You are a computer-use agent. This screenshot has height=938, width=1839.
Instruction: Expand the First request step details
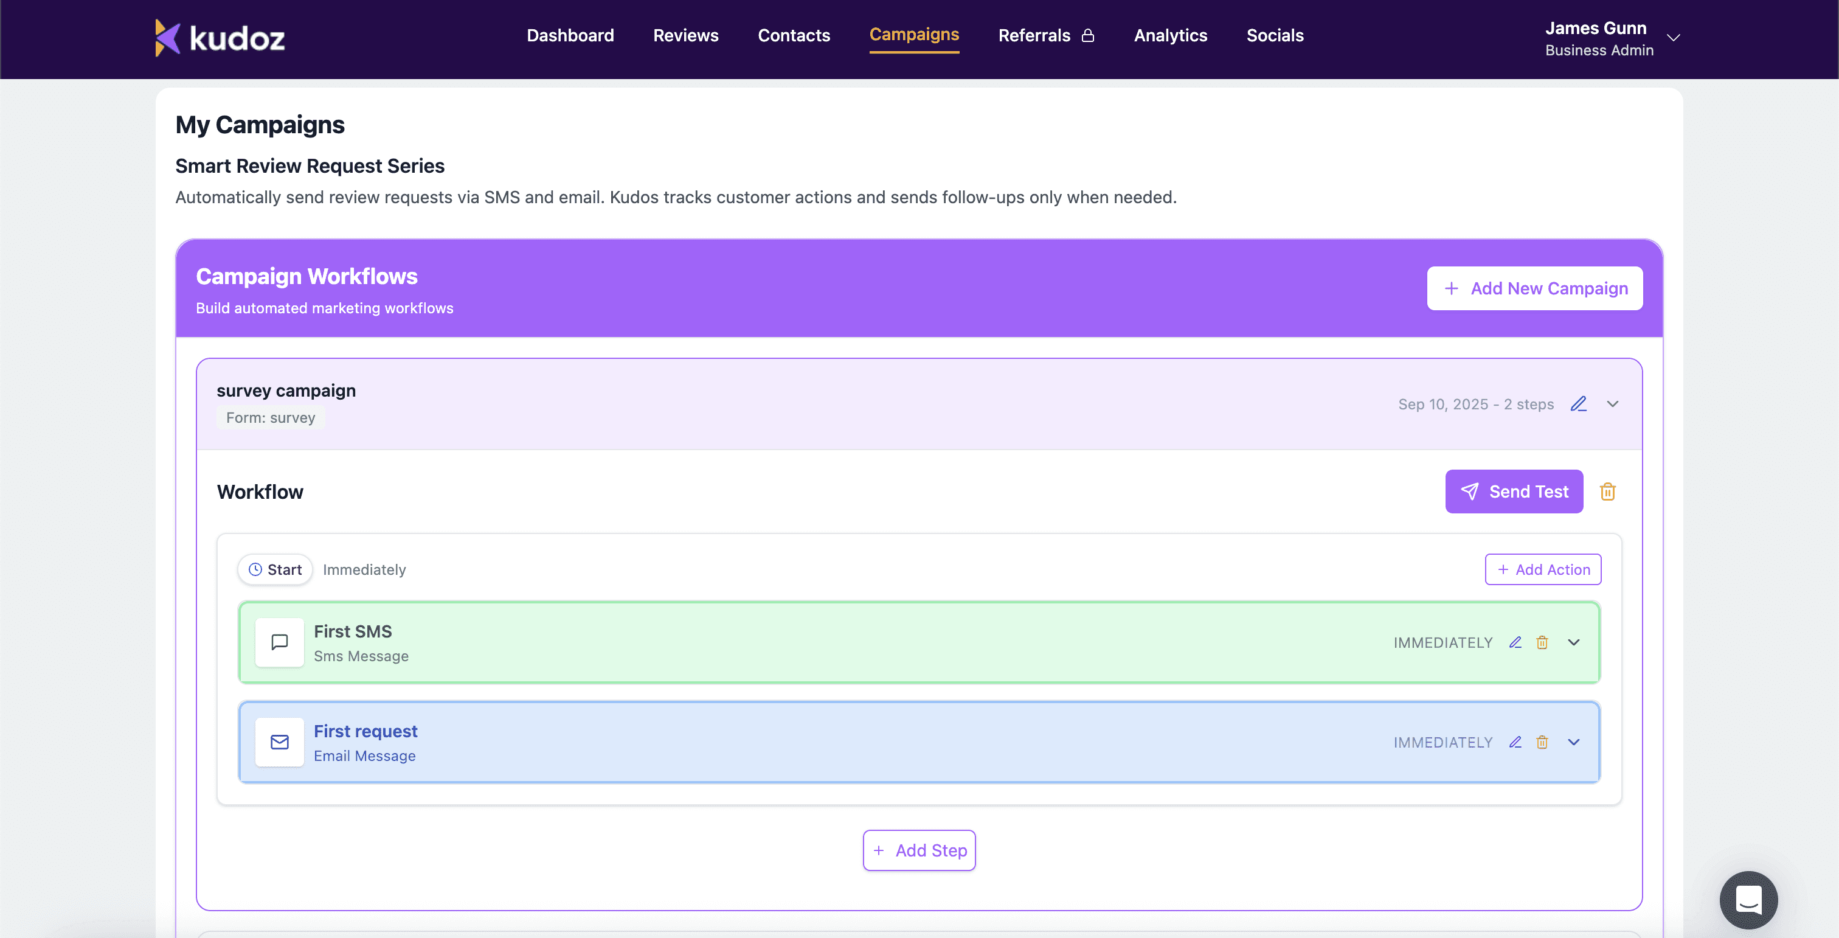(1573, 742)
